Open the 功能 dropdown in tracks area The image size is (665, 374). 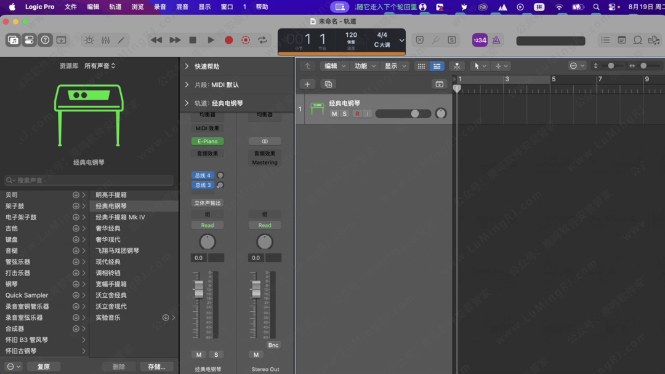point(365,66)
